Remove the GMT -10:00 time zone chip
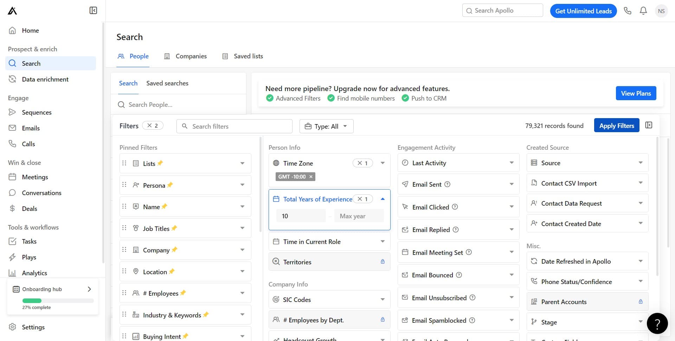 tap(311, 177)
